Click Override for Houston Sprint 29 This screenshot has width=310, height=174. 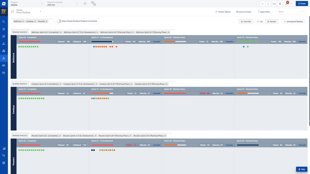(302, 145)
